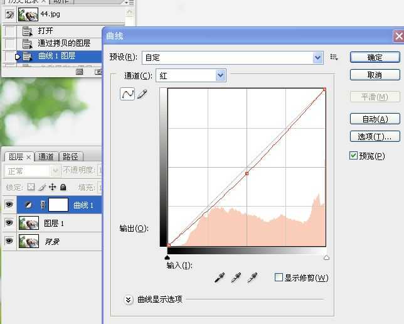Viewport: 404px width, 324px height.
Task: Hide the 图层 1 layer
Action: tap(9, 223)
